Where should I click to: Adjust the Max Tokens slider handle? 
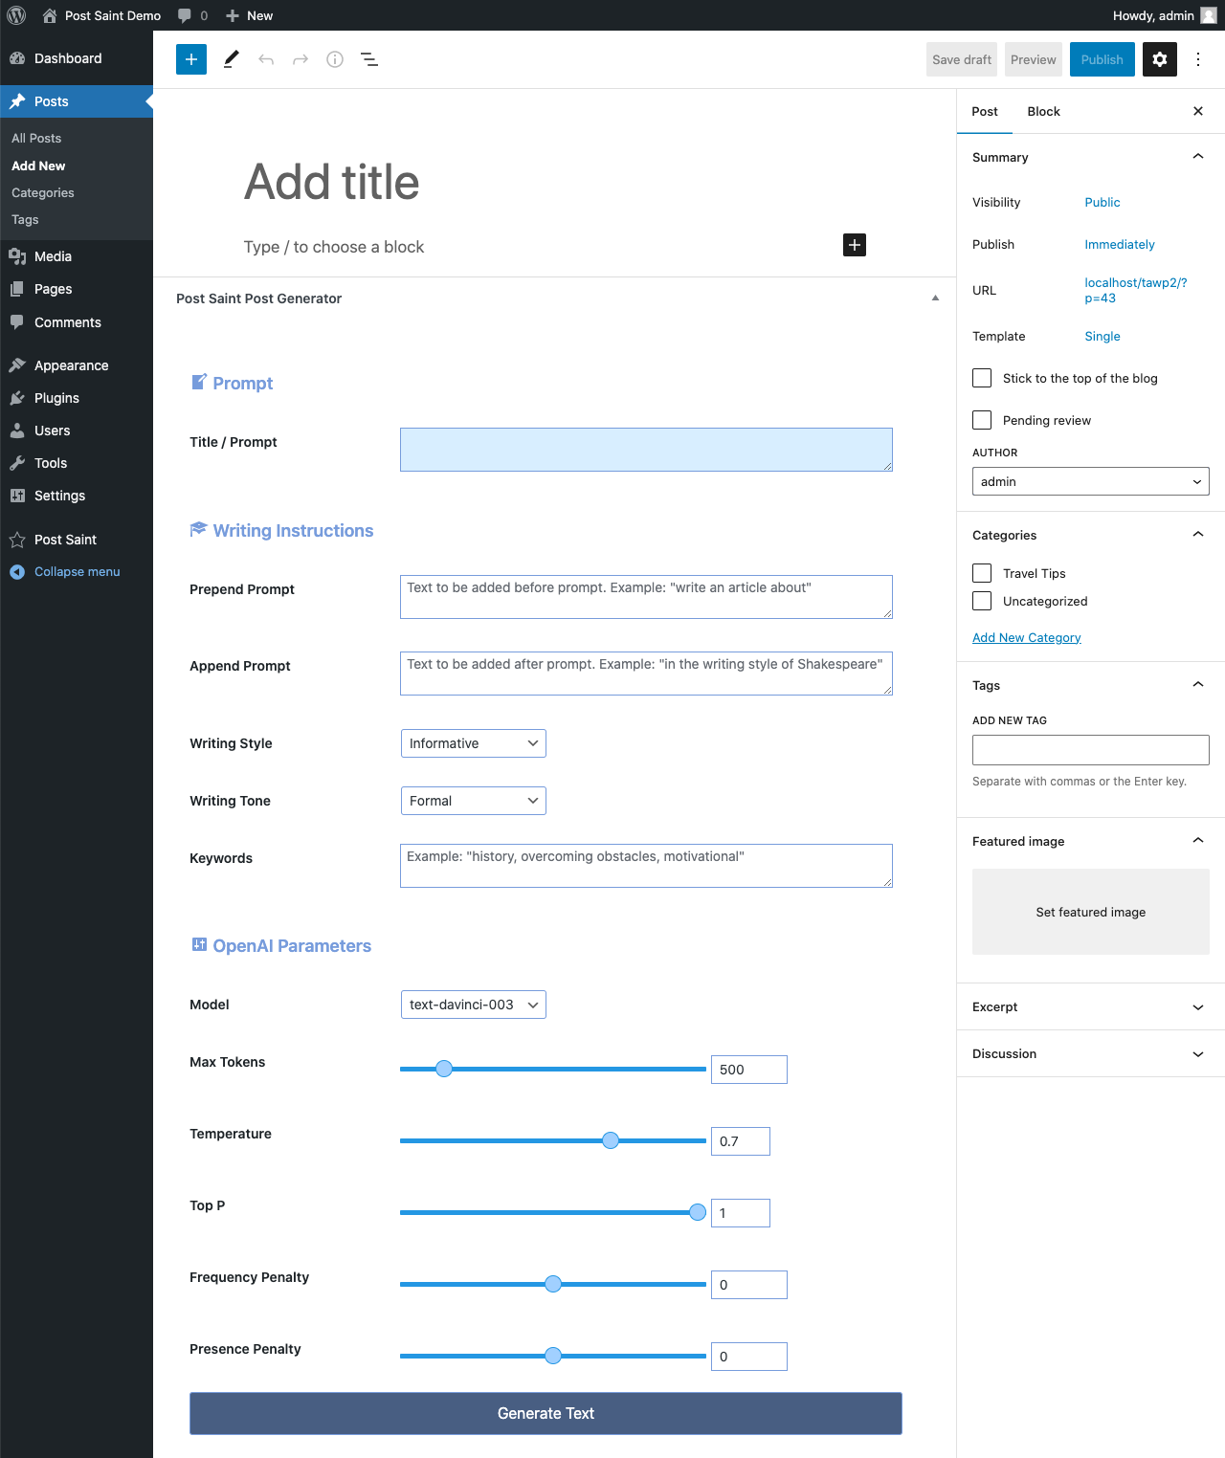[444, 1069]
